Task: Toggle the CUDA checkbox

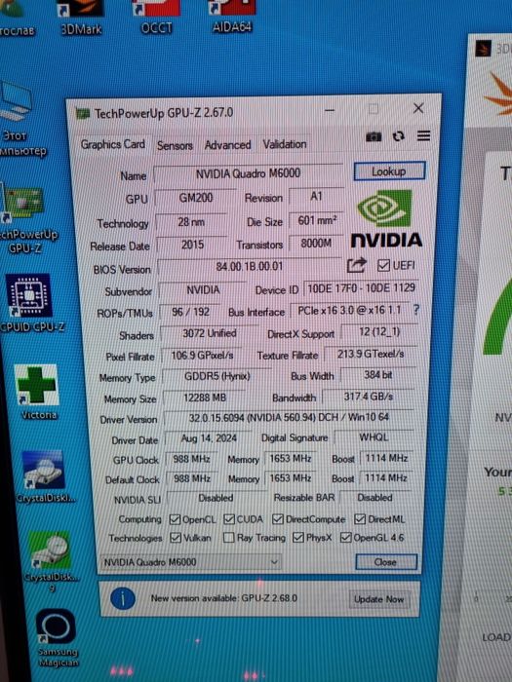Action: pos(229,519)
